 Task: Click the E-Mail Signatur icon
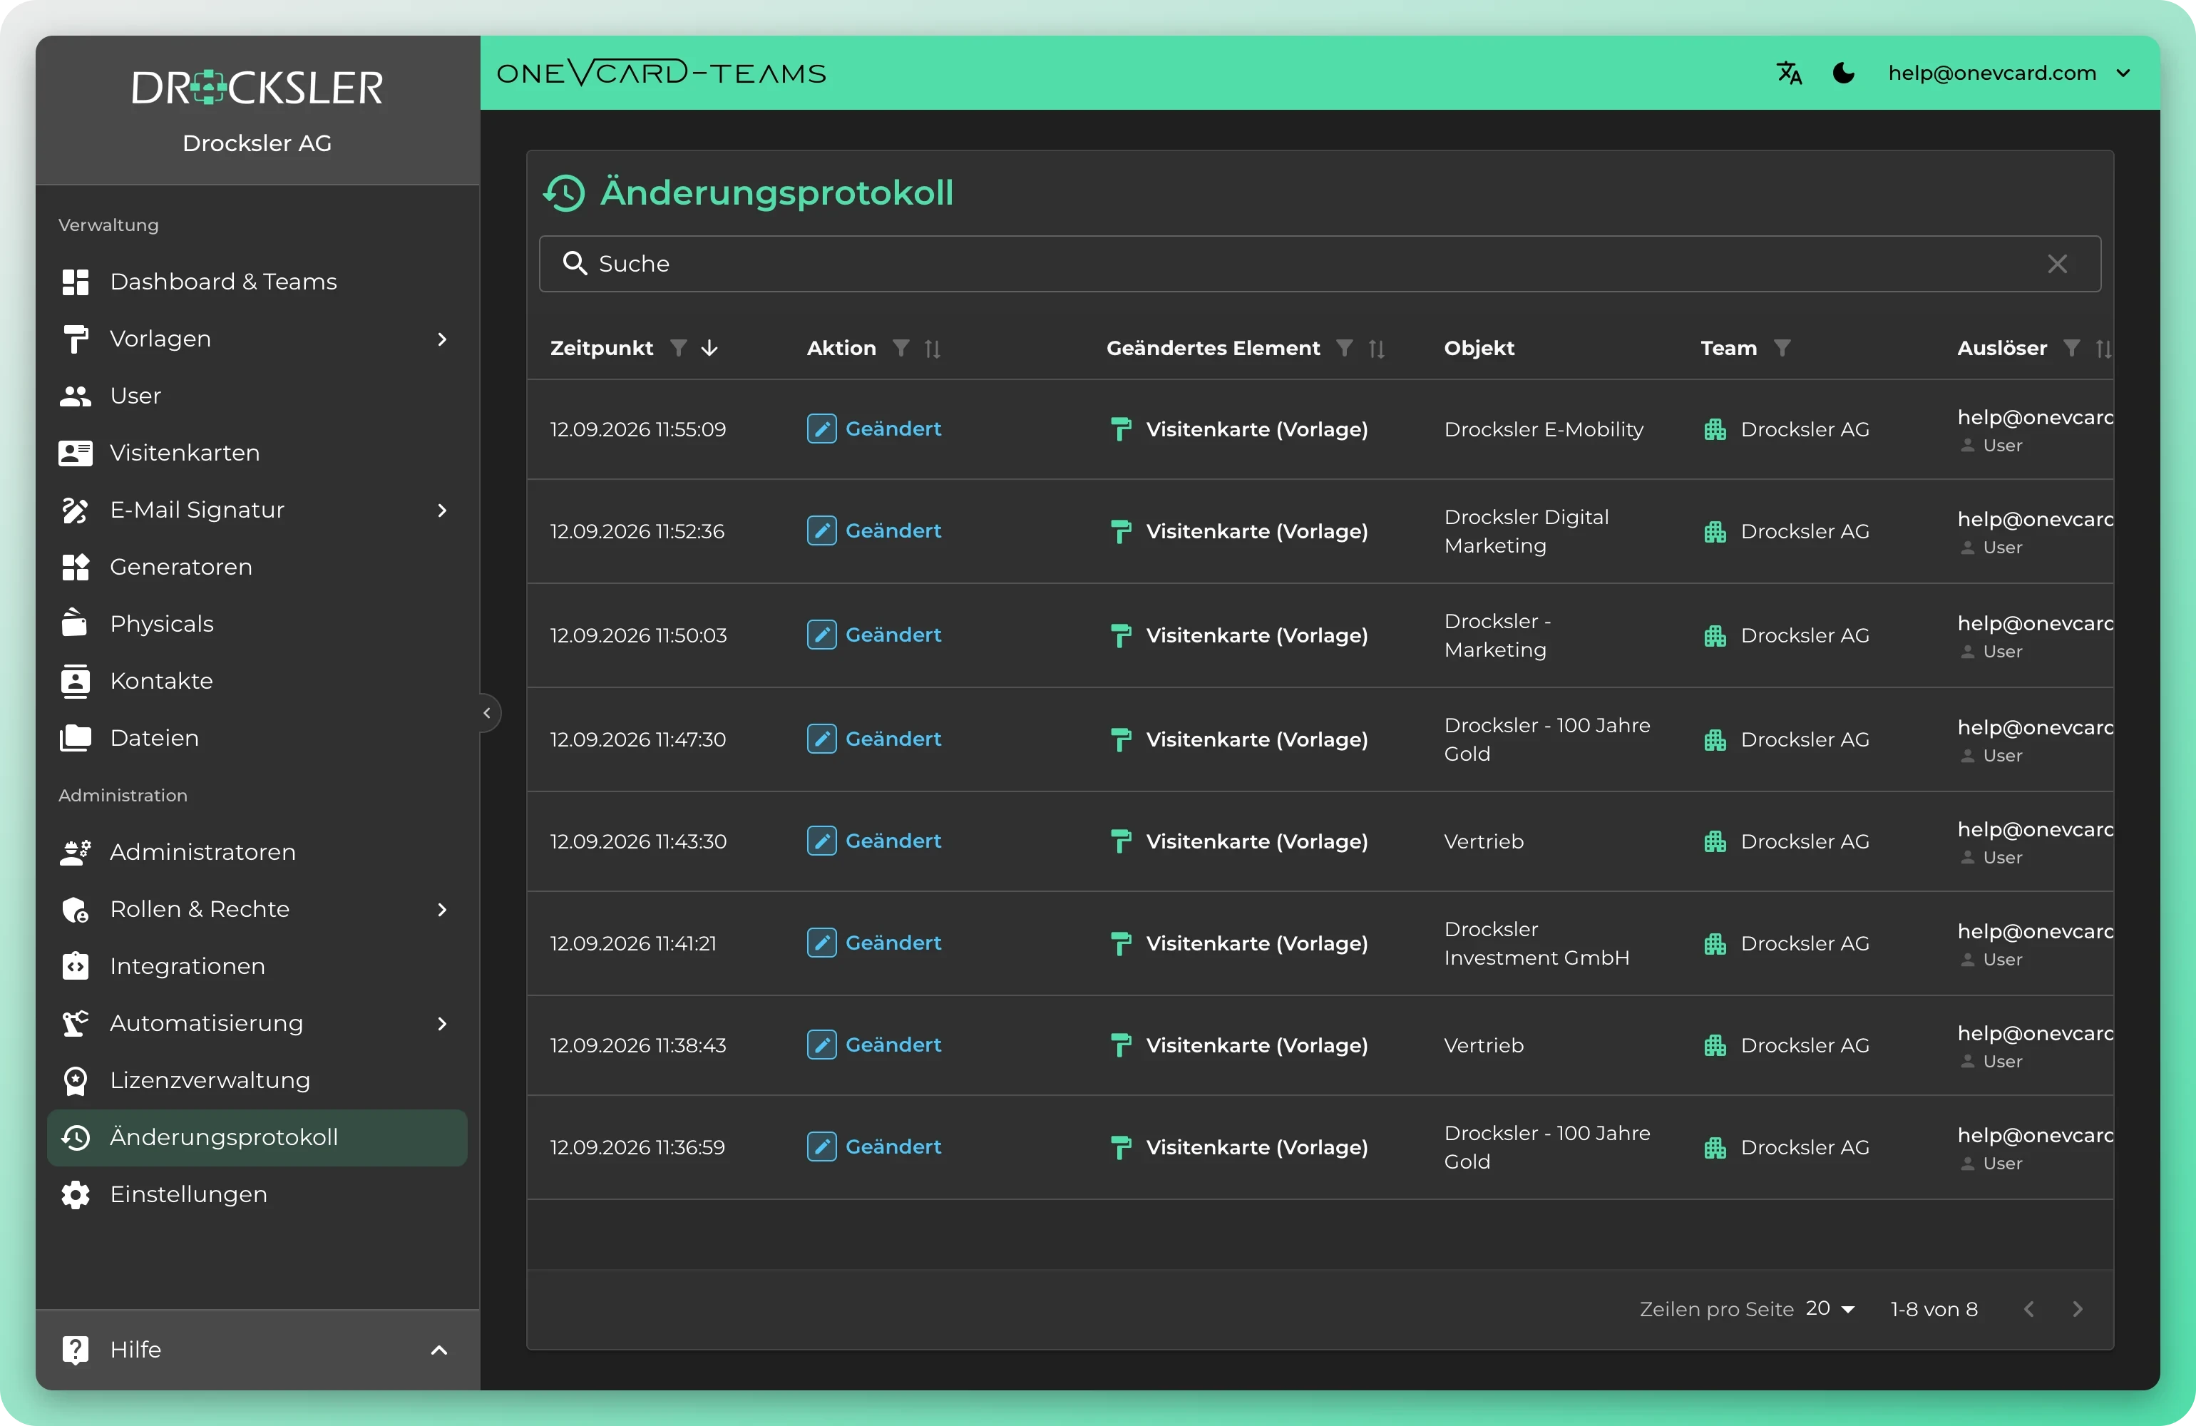pos(76,511)
